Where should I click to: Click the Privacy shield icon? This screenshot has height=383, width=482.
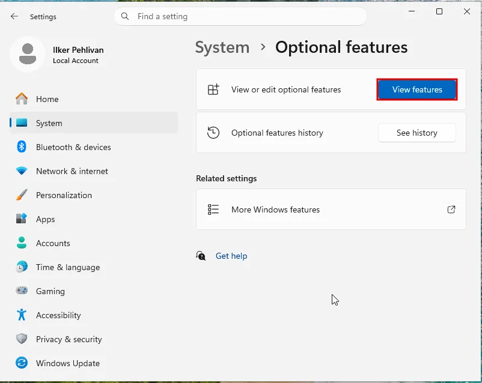[22, 339]
